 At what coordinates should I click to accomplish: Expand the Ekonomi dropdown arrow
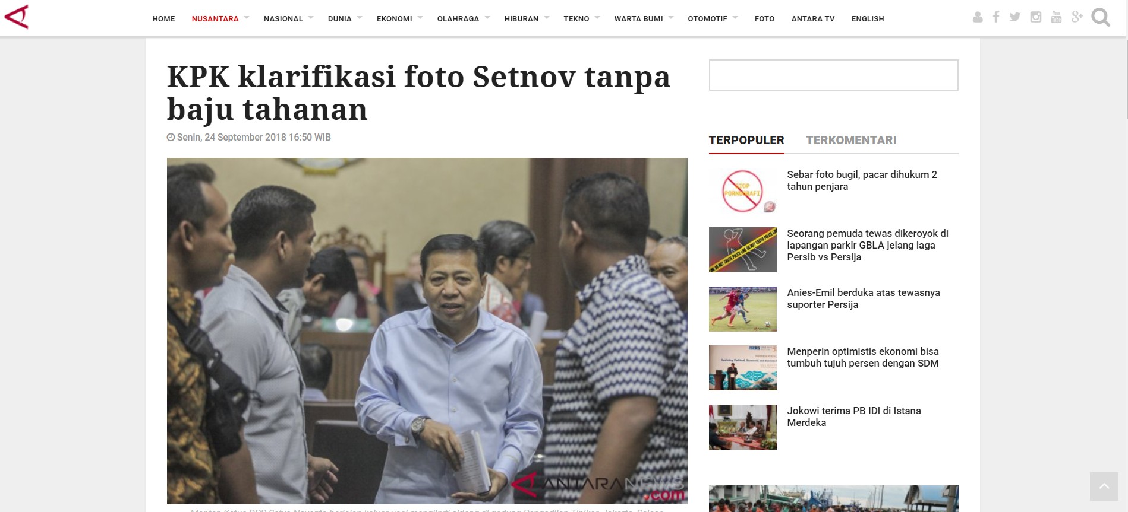(x=420, y=18)
